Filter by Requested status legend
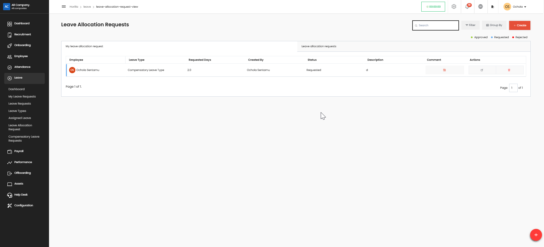Image resolution: width=544 pixels, height=247 pixels. 500,37
